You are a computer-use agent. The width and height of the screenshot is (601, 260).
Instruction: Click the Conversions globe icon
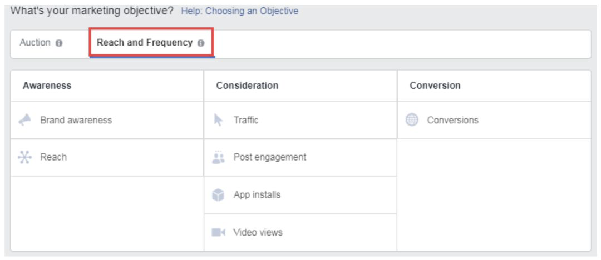click(x=412, y=120)
